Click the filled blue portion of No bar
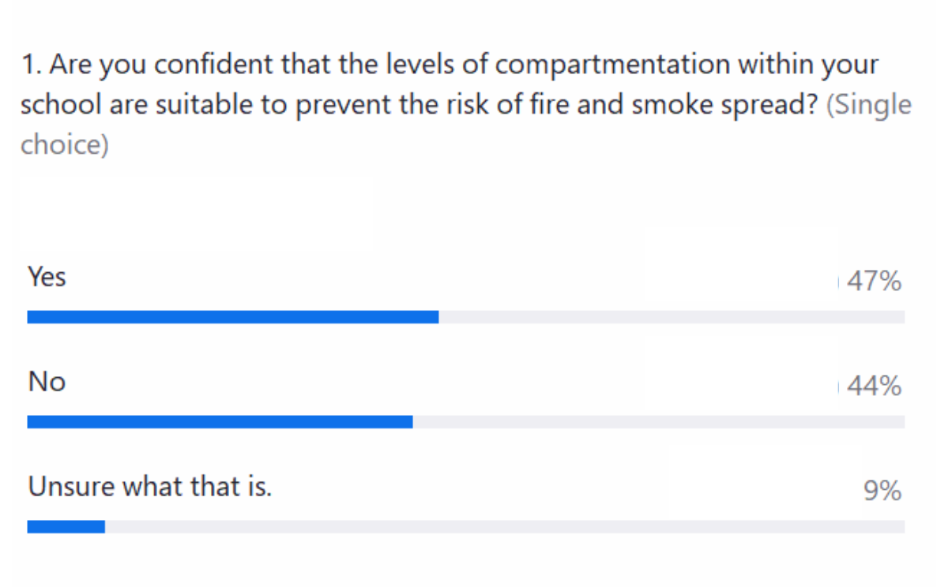This screenshot has height=587, width=948. coord(220,422)
